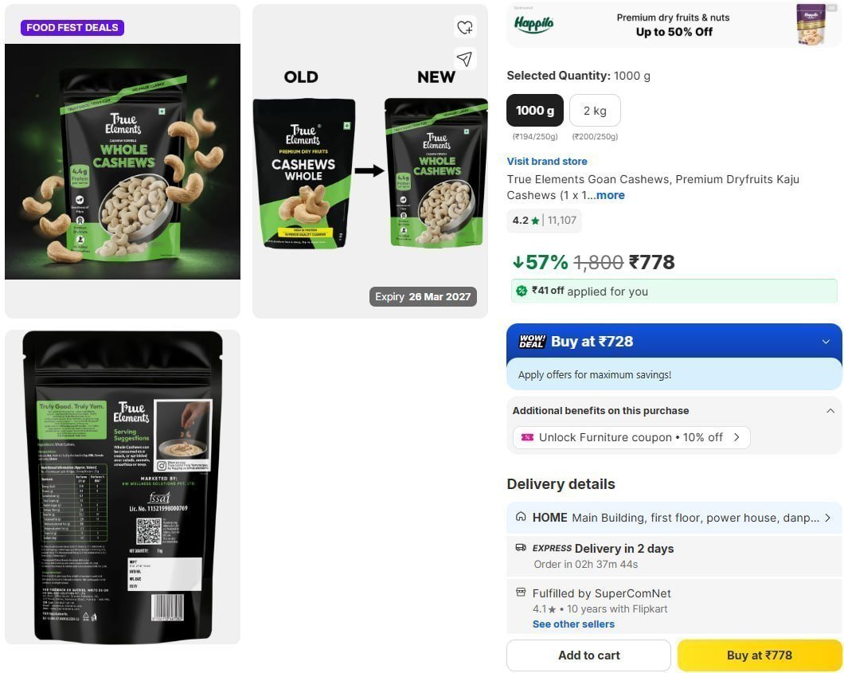This screenshot has width=844, height=673.
Task: Add product to wishlist heart icon
Action: coord(464,27)
